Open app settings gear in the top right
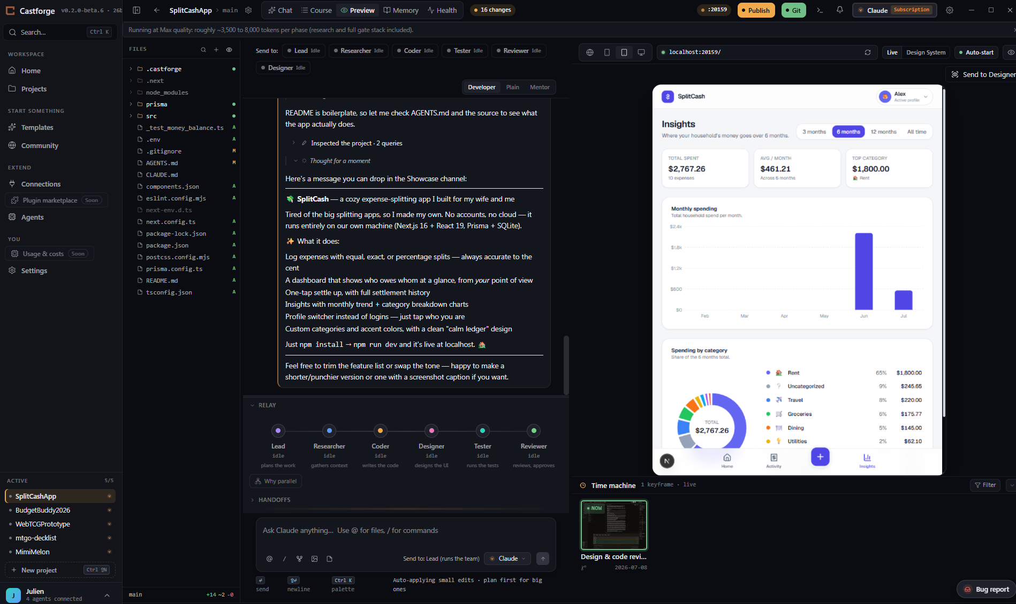 (950, 10)
